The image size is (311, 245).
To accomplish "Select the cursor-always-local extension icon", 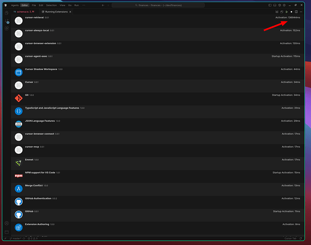I will 19,34.
